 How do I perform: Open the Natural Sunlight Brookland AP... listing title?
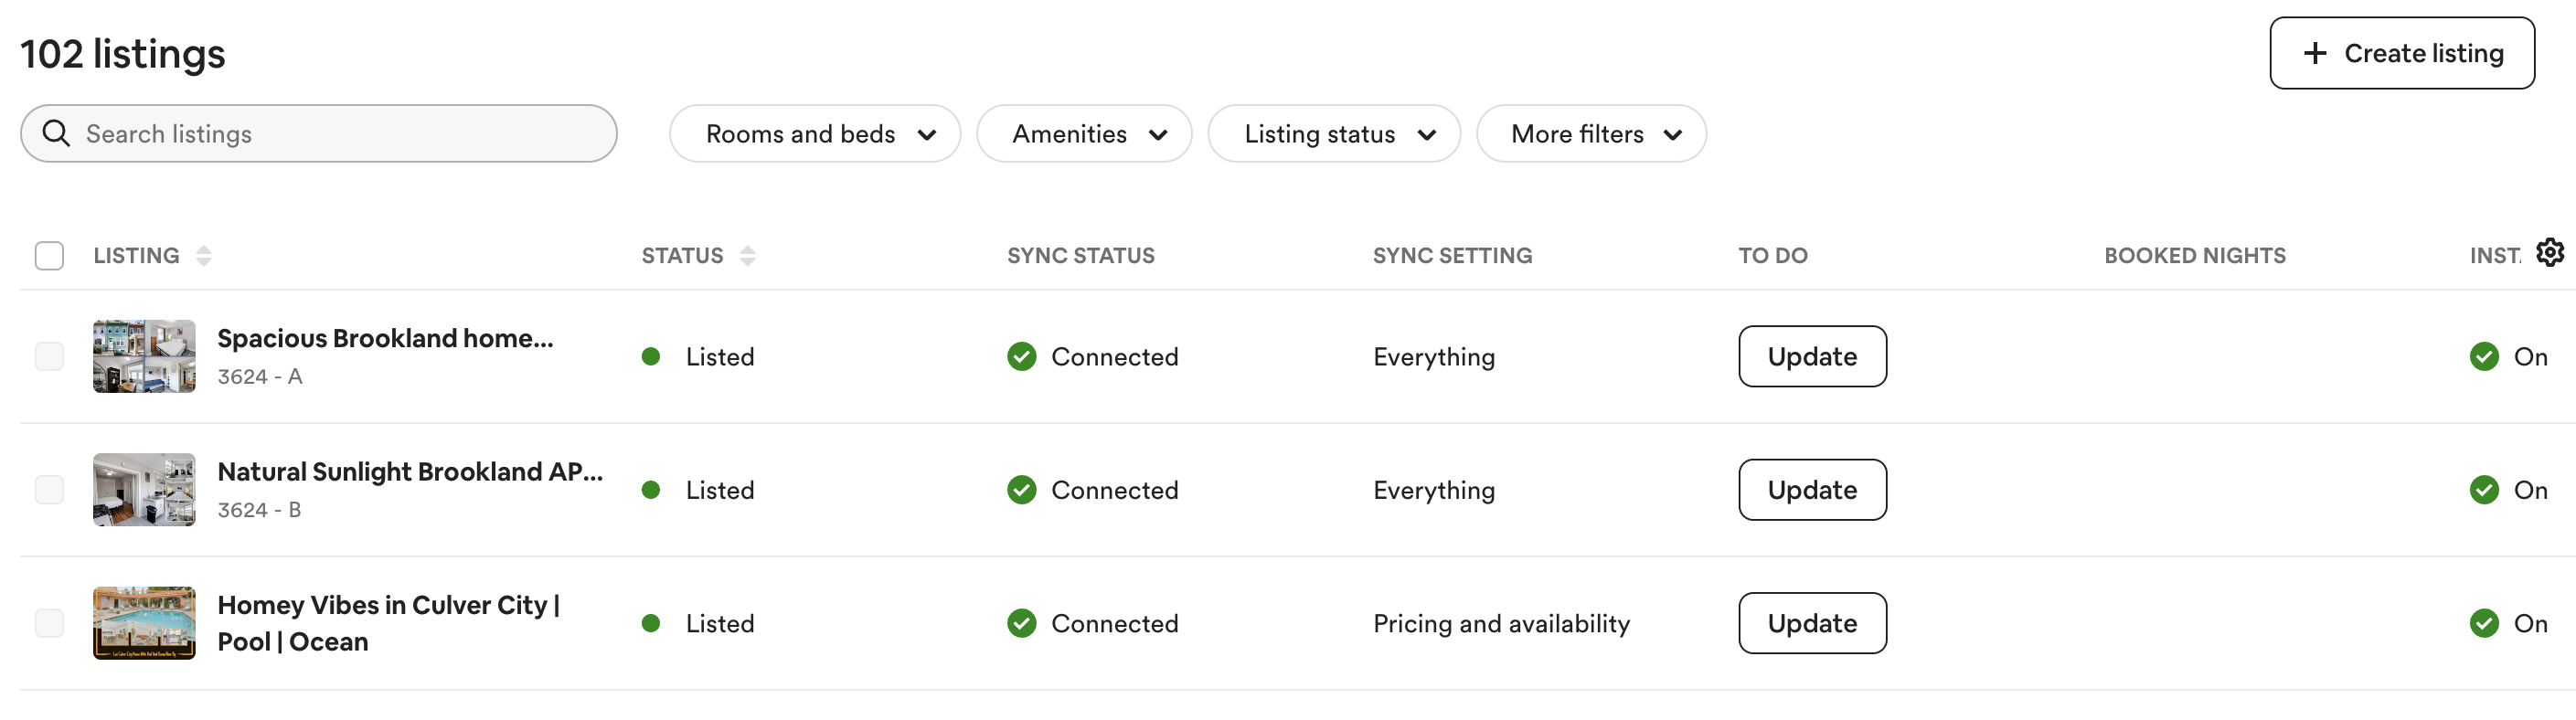point(410,471)
